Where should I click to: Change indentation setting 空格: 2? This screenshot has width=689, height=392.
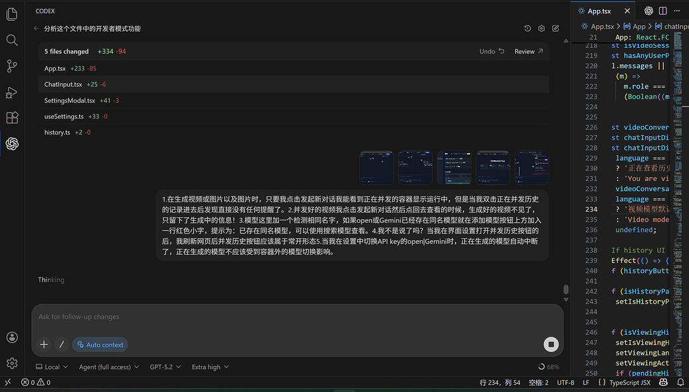pyautogui.click(x=539, y=382)
